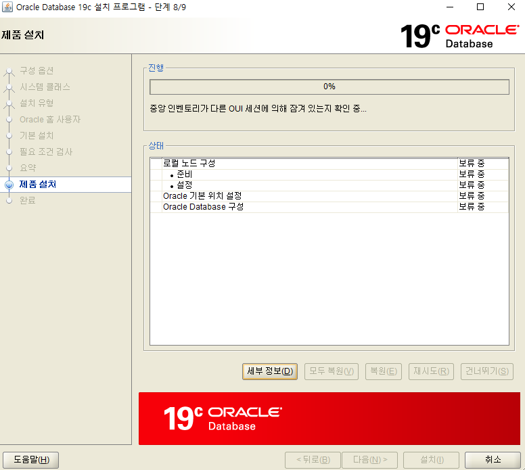The width and height of the screenshot is (525, 470).
Task: Cancel the installation with 취소 button
Action: (x=493, y=460)
